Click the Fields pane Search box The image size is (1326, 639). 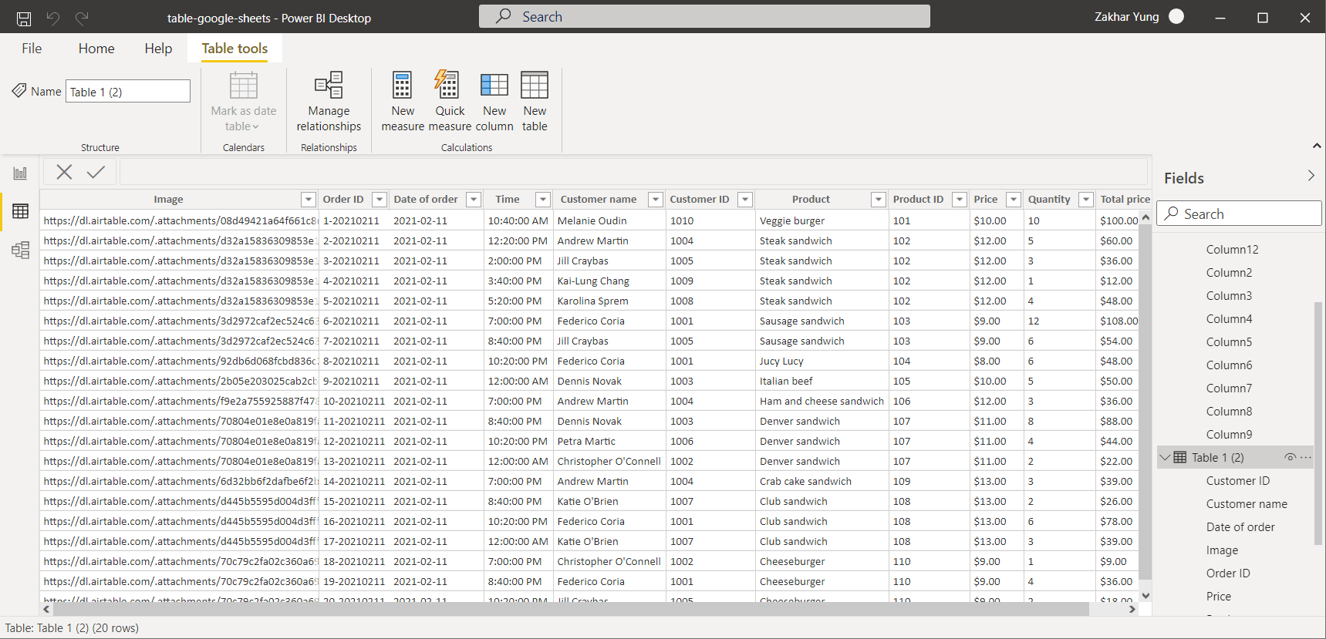(x=1239, y=214)
